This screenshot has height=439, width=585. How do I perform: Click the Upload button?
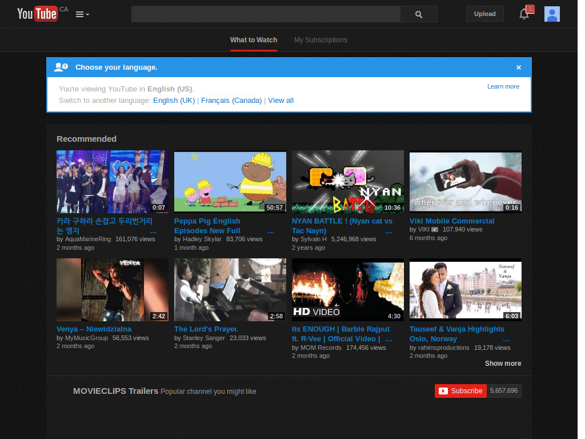(x=484, y=14)
